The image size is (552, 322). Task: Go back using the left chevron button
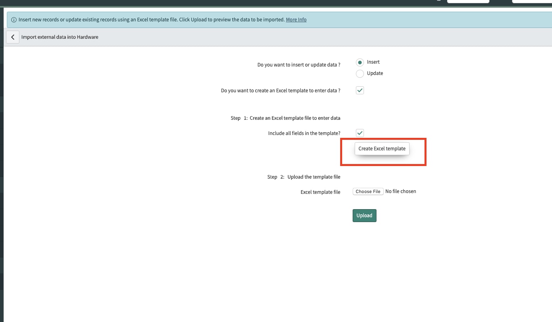click(x=13, y=37)
